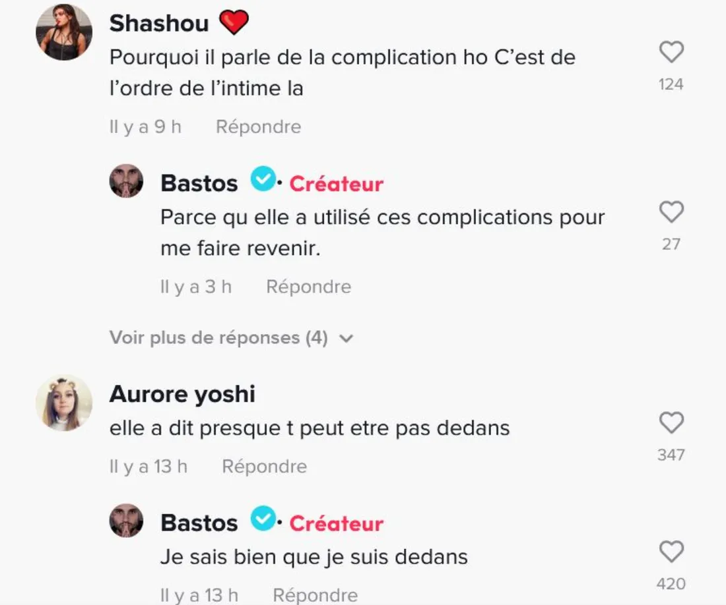Open Aurore yoshi's profile avatar
726x605 pixels.
click(x=64, y=403)
